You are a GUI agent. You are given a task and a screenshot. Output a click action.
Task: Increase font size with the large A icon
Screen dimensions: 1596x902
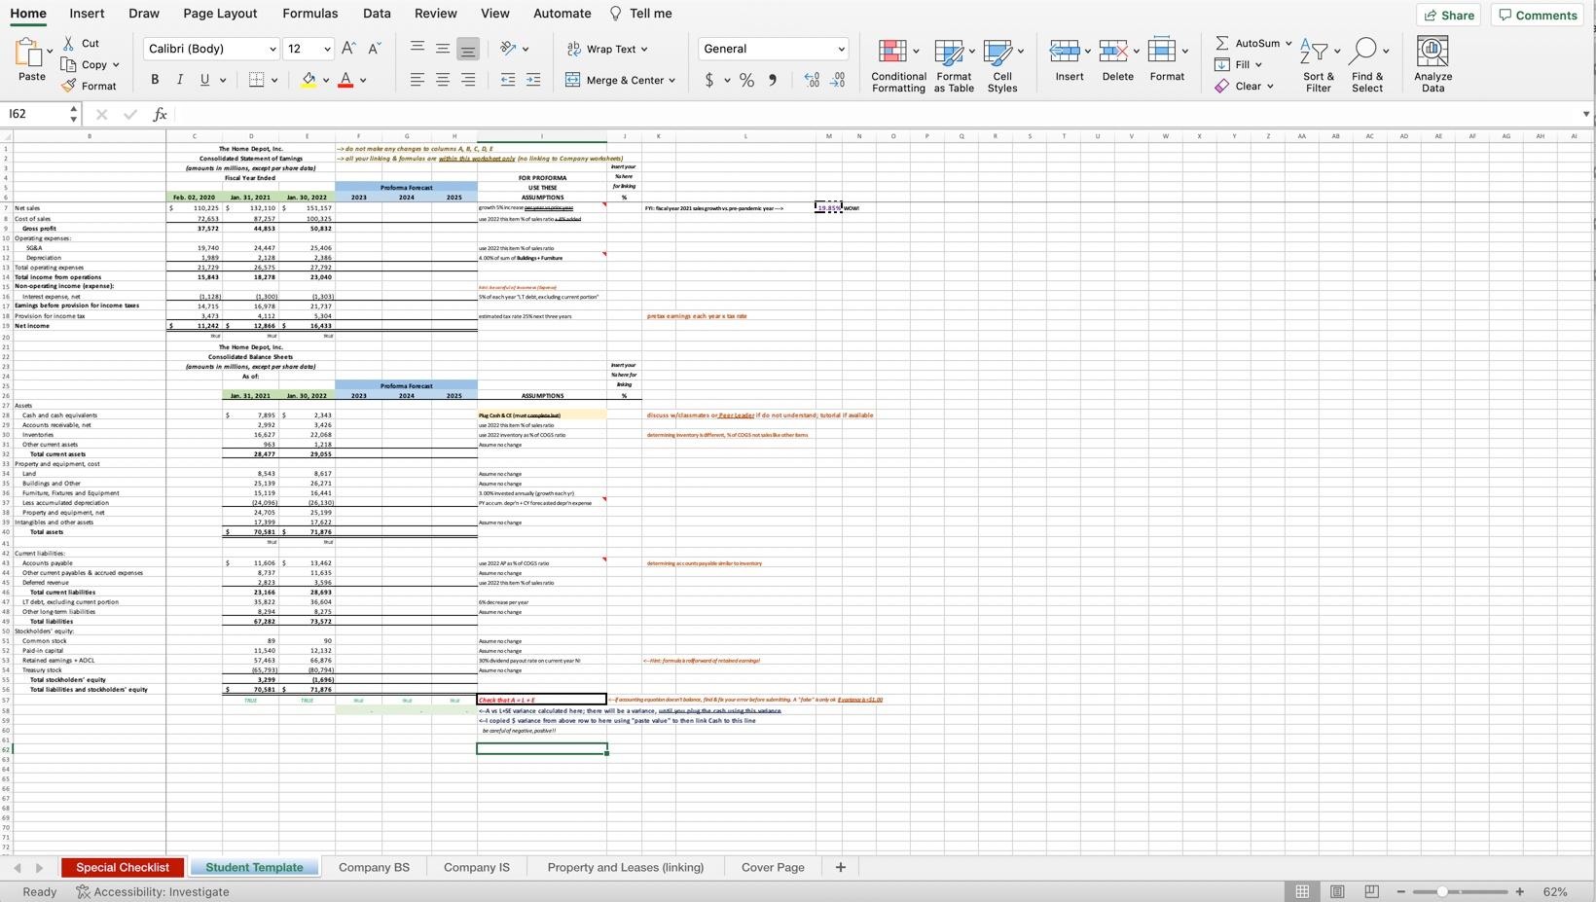(349, 49)
